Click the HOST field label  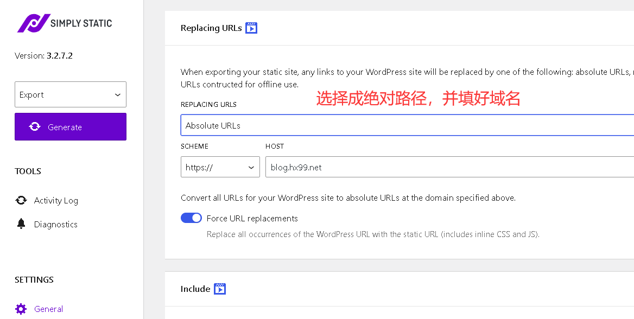click(275, 146)
